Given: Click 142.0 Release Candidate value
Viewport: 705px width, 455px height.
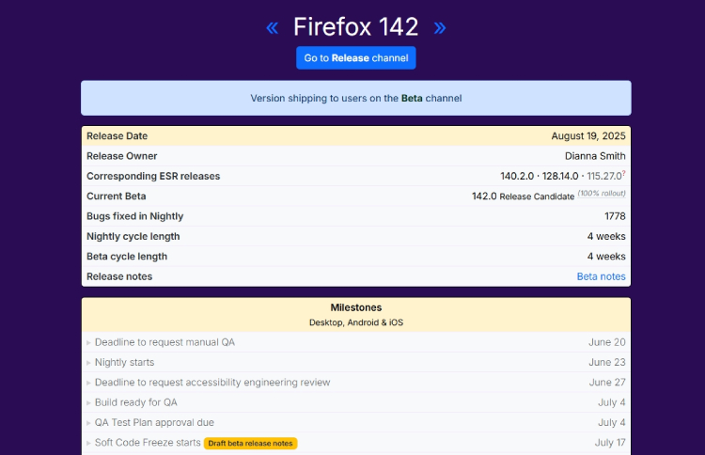Looking at the screenshot, I should point(523,196).
